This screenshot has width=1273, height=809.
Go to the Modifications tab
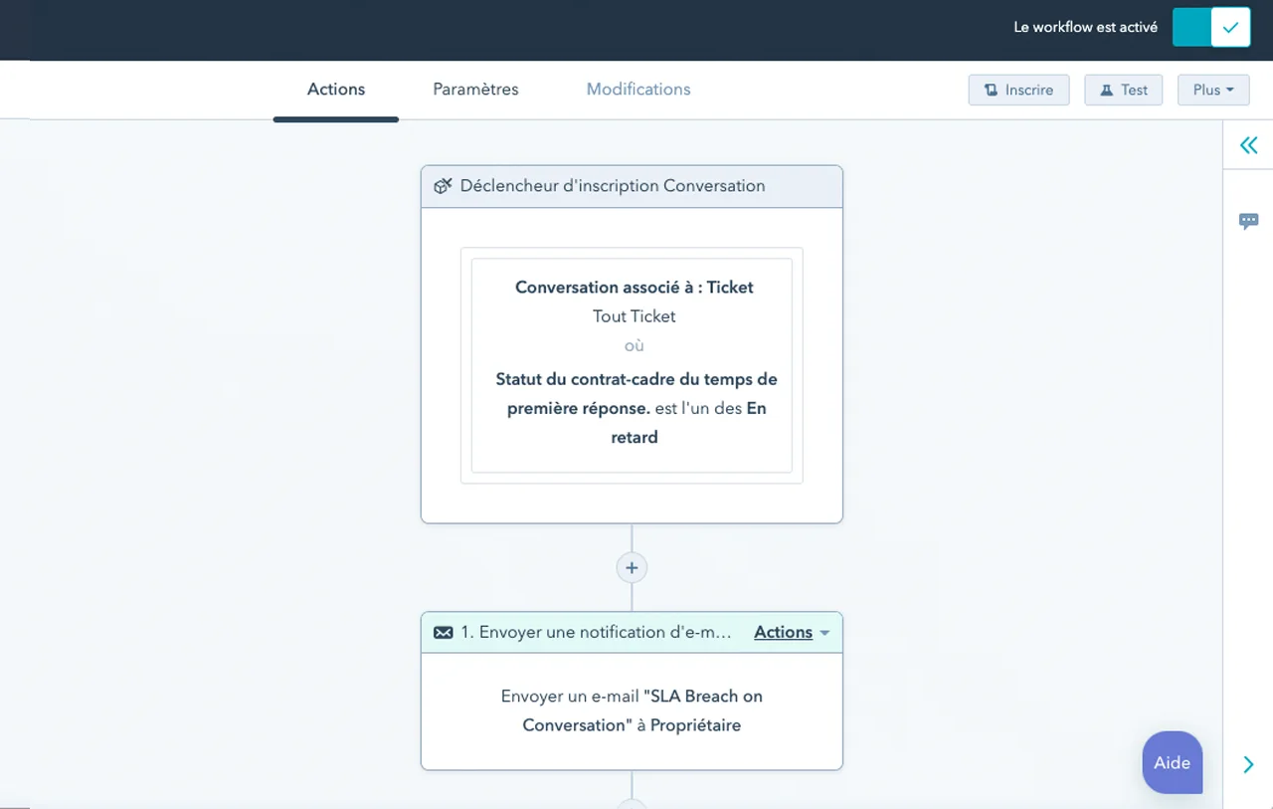click(638, 90)
